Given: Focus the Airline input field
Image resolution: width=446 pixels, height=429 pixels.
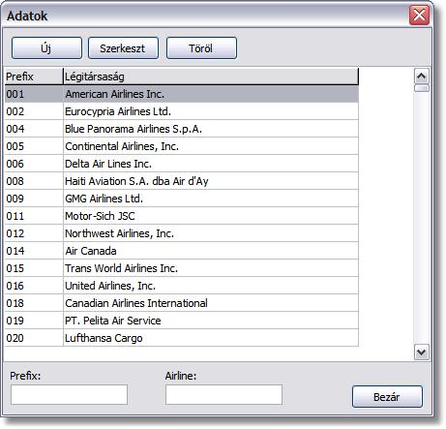Looking at the screenshot, I should coord(223,394).
